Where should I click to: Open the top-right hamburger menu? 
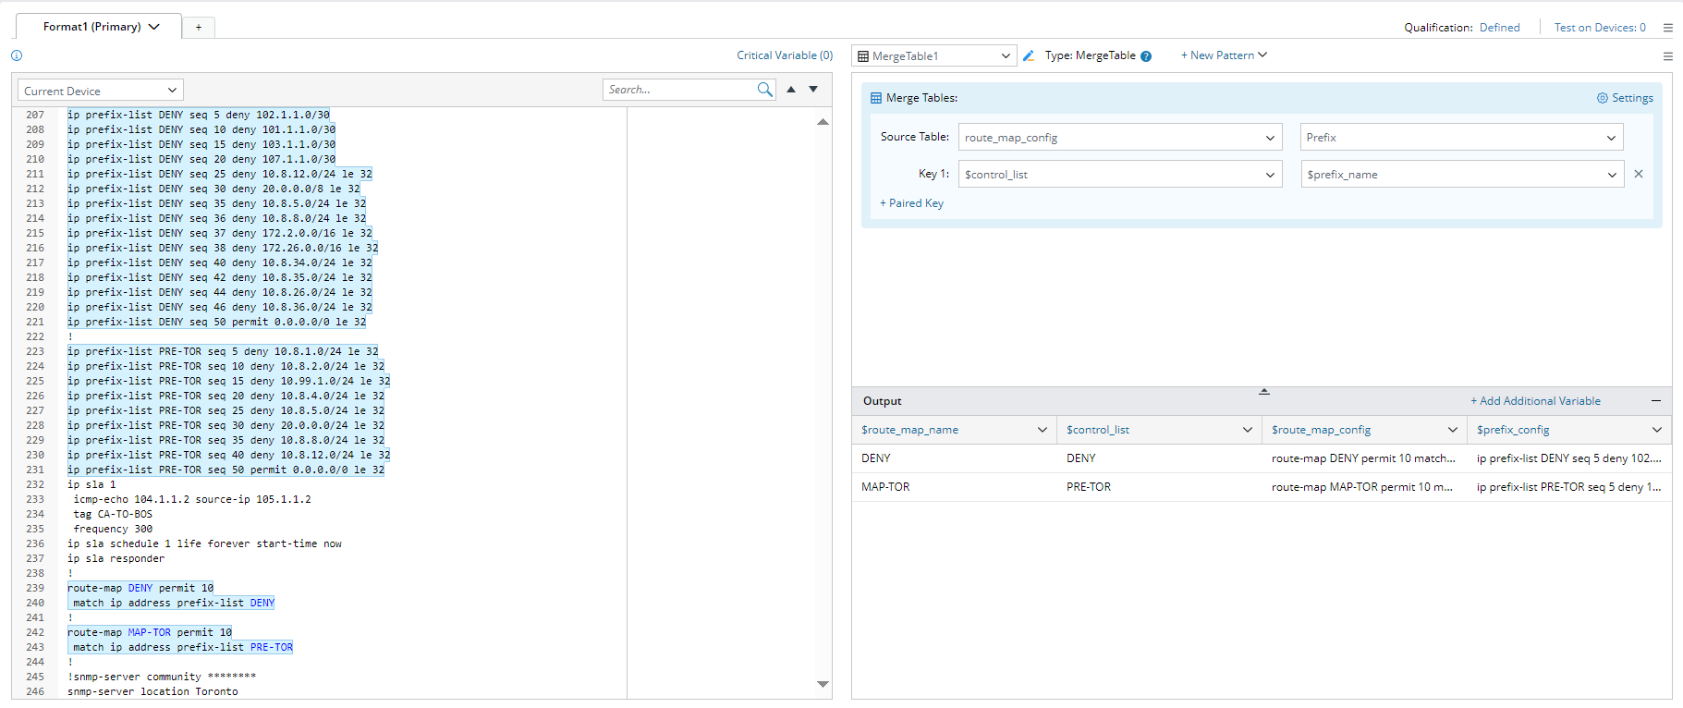1668,28
